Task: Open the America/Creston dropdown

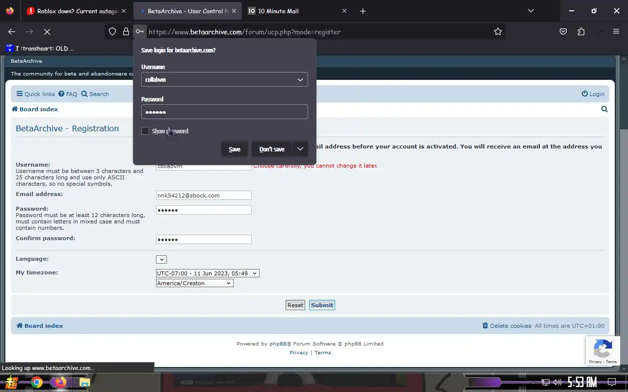Action: click(x=194, y=283)
